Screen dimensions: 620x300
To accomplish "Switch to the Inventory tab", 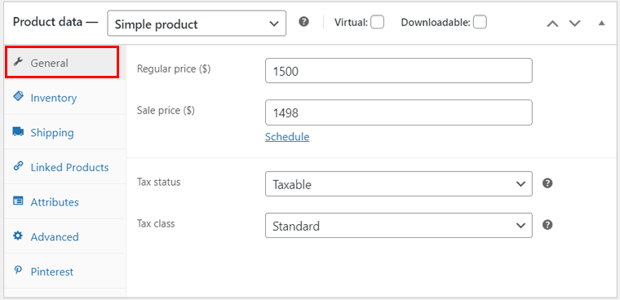I will coord(65,97).
